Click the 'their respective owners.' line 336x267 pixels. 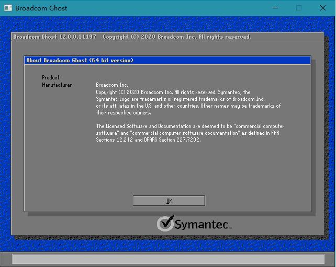click(x=124, y=112)
